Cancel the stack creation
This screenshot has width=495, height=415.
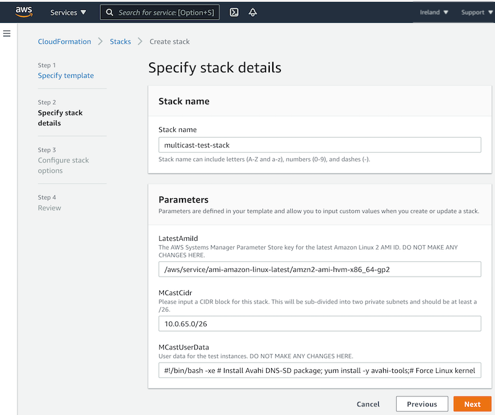tap(368, 404)
